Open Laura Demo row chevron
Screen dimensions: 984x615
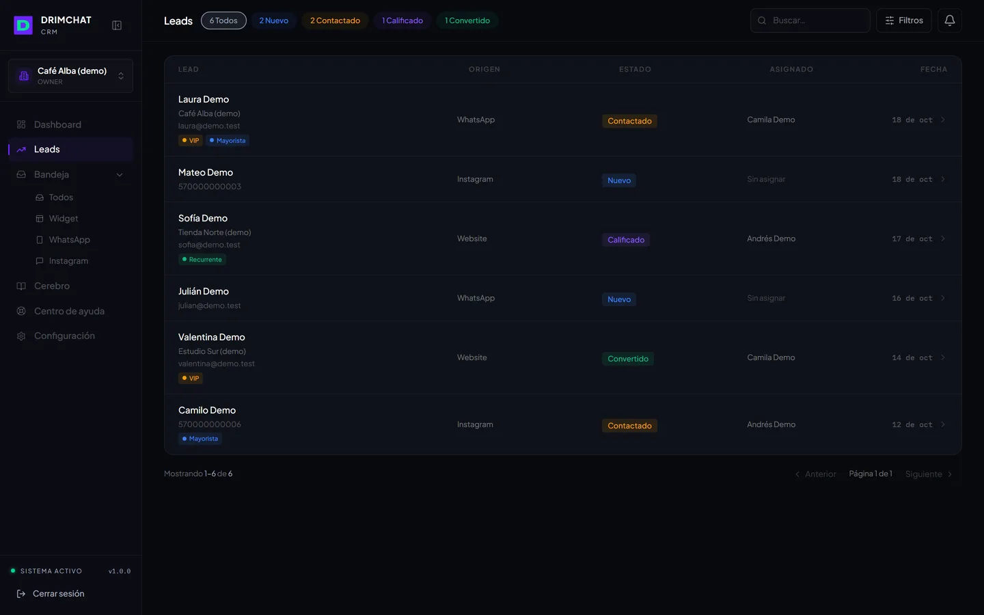943,120
